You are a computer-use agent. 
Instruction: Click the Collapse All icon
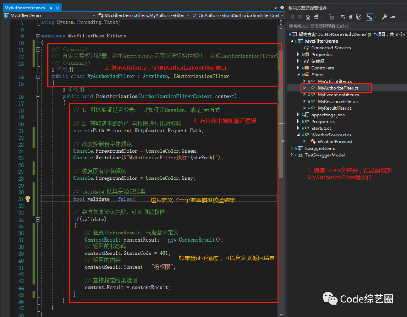click(351, 17)
